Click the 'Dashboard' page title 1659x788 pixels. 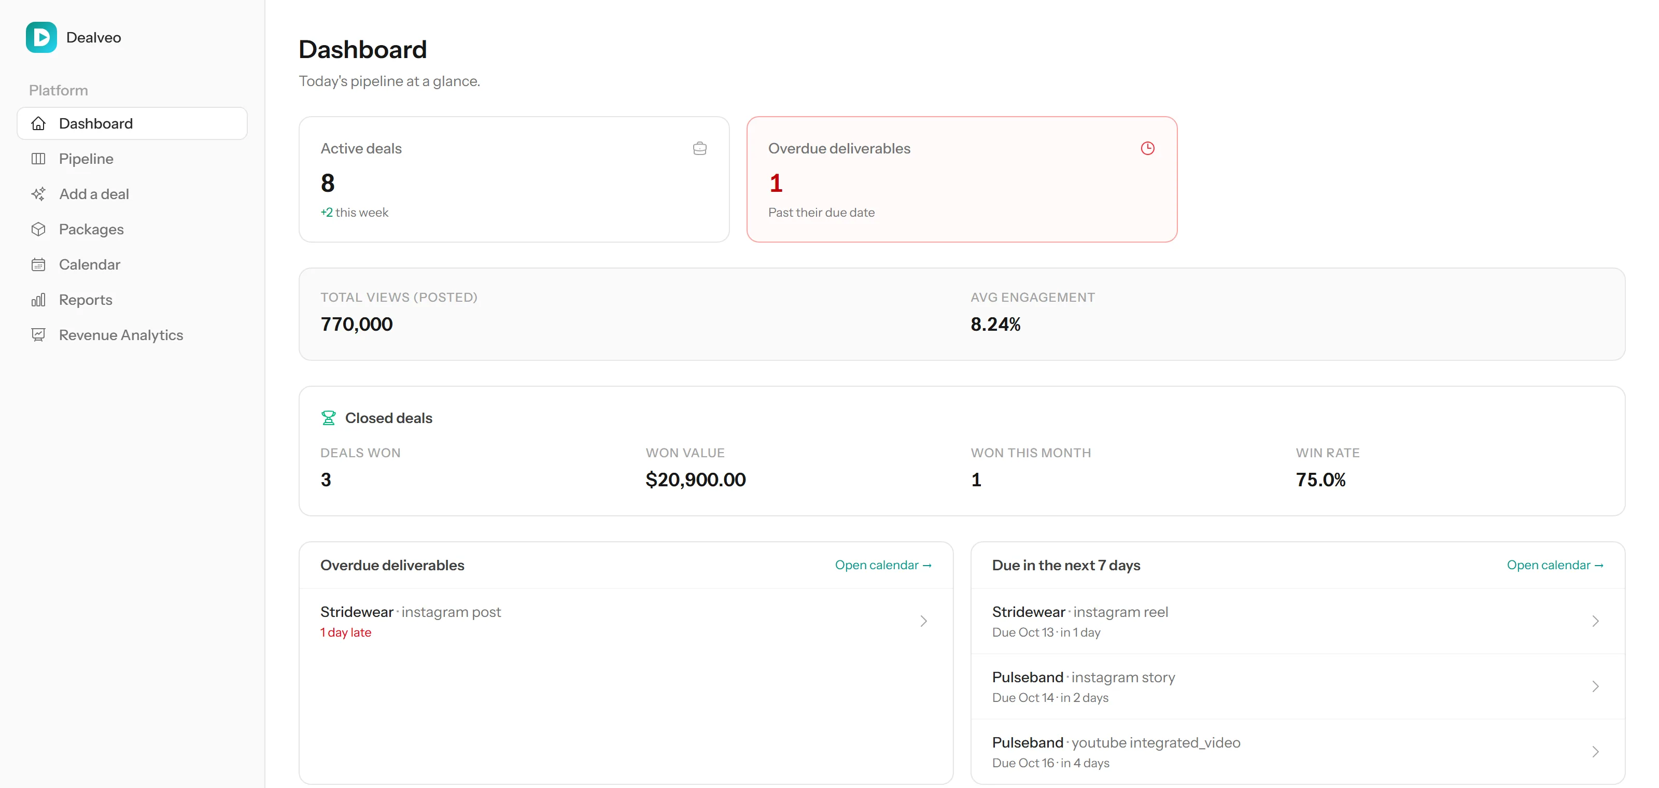point(362,50)
